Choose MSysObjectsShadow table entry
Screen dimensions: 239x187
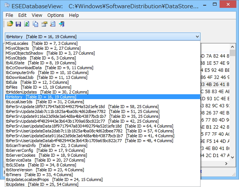[103, 53]
